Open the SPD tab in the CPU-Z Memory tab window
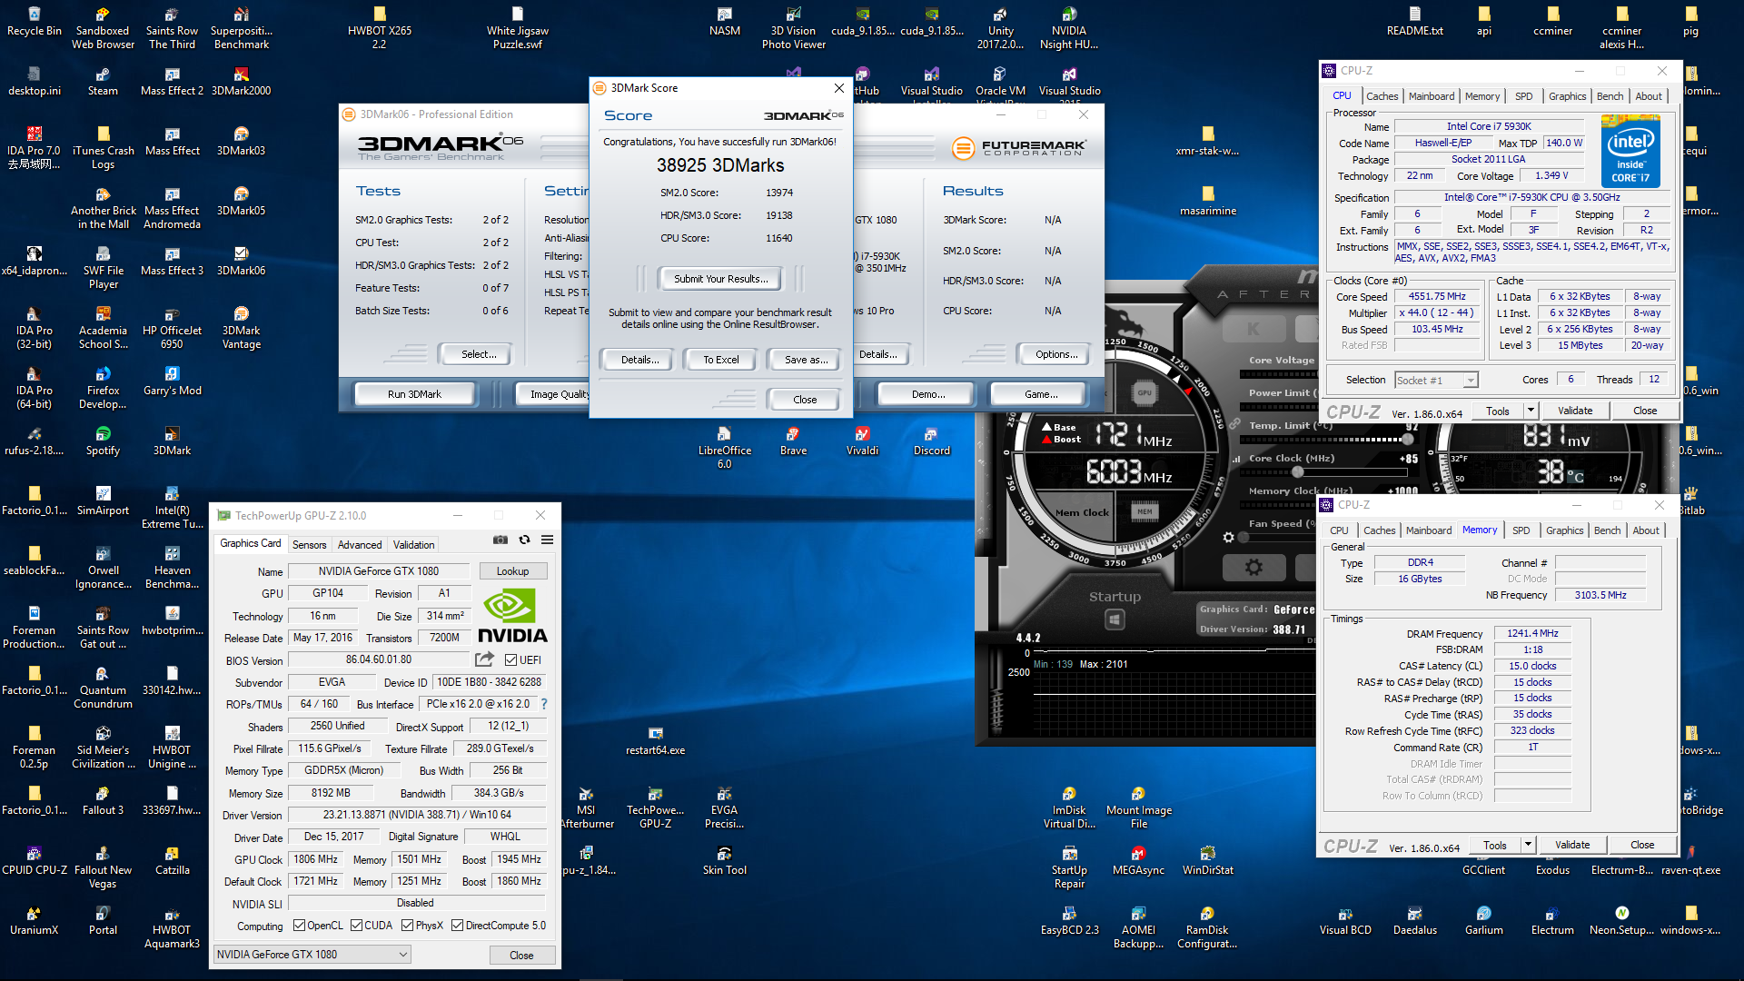The image size is (1744, 981). click(x=1521, y=530)
